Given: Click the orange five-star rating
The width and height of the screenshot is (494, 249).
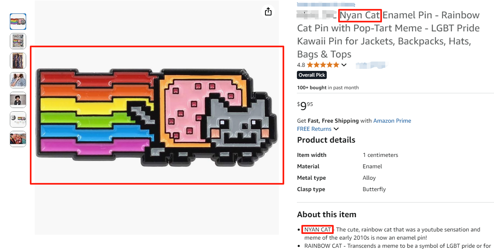Looking at the screenshot, I should [323, 65].
